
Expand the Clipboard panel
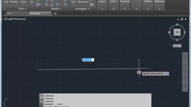[x=159, y=9]
